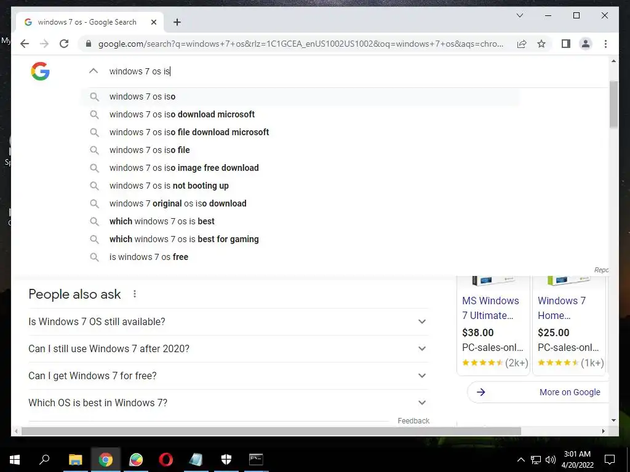The height and width of the screenshot is (472, 630).
Task: Select suggestion 'windows 7 os iso'
Action: click(300, 96)
